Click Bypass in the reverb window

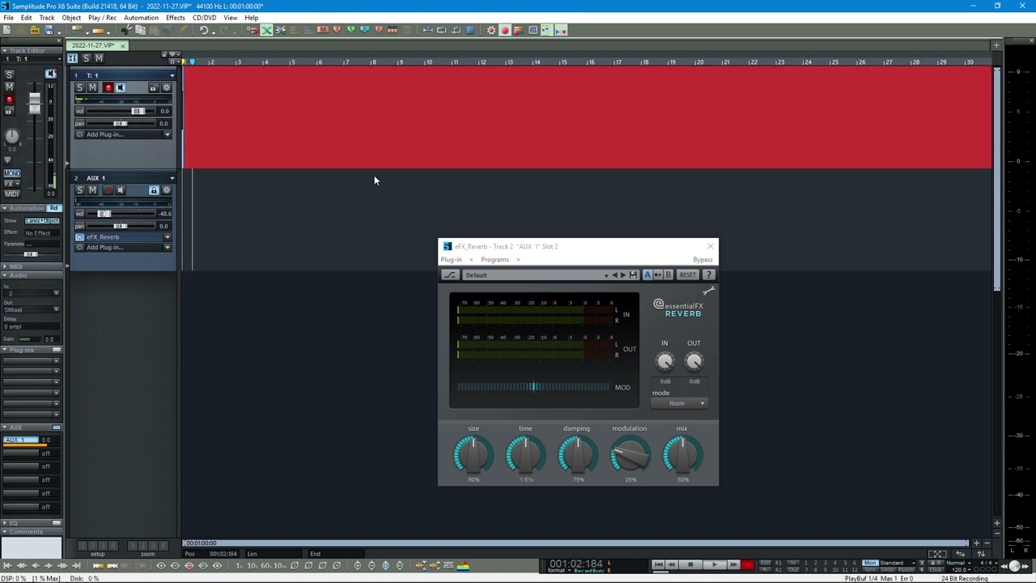point(703,260)
